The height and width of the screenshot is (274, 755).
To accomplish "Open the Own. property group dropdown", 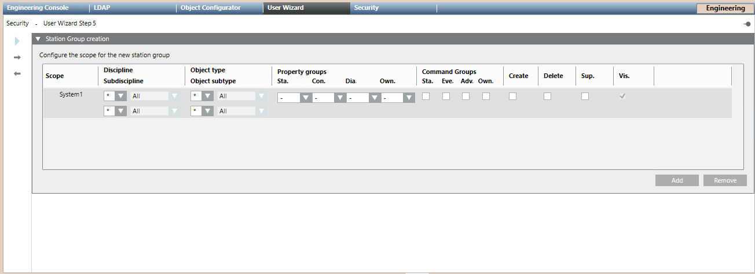I will tap(409, 98).
